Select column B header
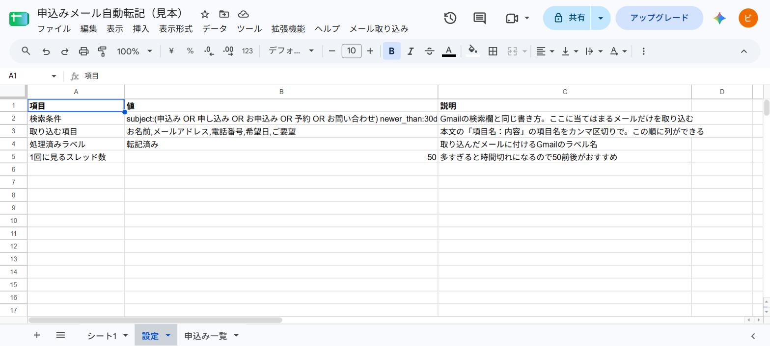770x346 pixels. (281, 92)
